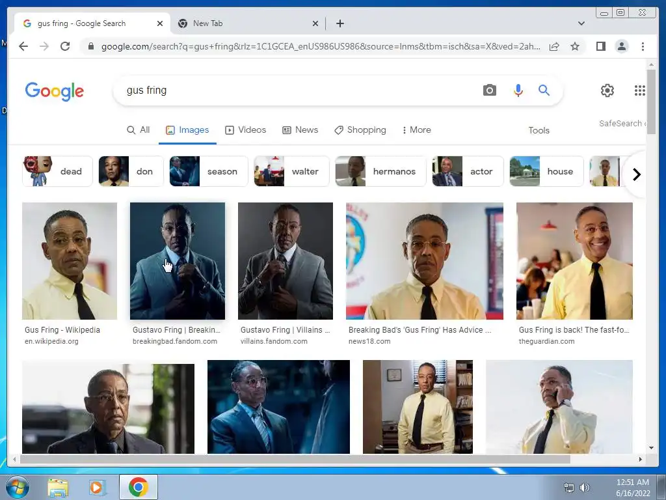Expand the More search categories menu
666x500 pixels.
(x=417, y=130)
